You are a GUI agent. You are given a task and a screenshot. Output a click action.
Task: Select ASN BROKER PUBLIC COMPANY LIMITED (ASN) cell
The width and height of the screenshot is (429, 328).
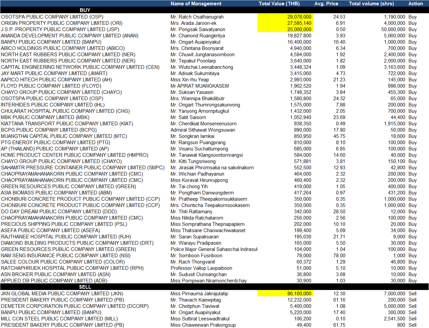(56, 274)
